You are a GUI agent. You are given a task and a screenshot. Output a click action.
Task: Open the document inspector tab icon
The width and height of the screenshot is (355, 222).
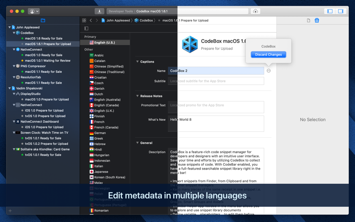(x=308, y=20)
